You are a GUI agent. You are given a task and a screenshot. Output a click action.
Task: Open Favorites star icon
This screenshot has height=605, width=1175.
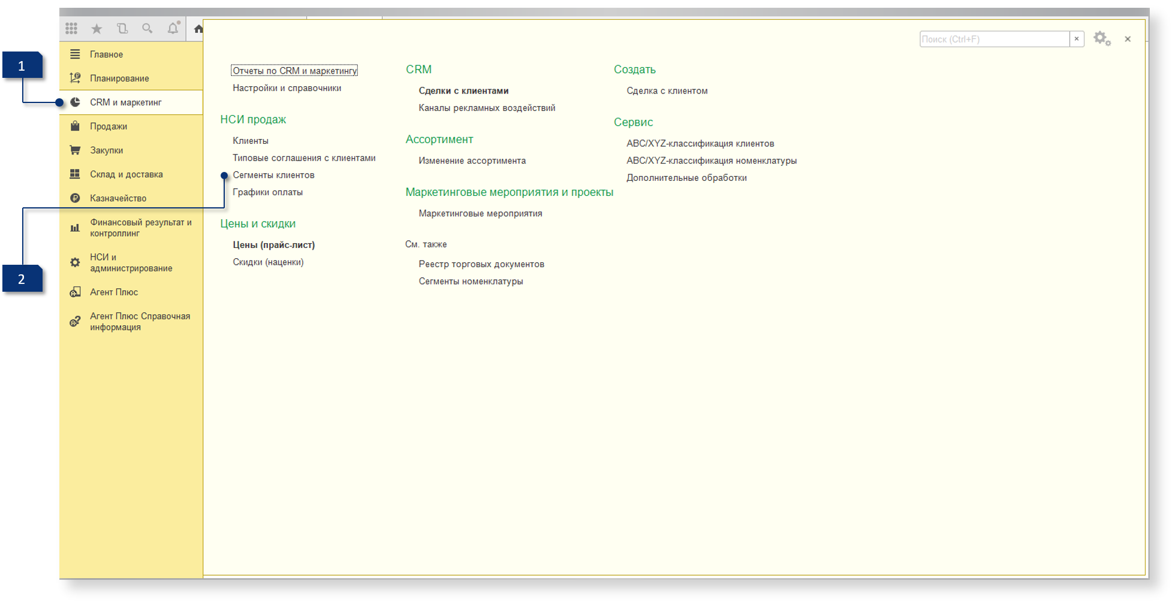pos(97,28)
